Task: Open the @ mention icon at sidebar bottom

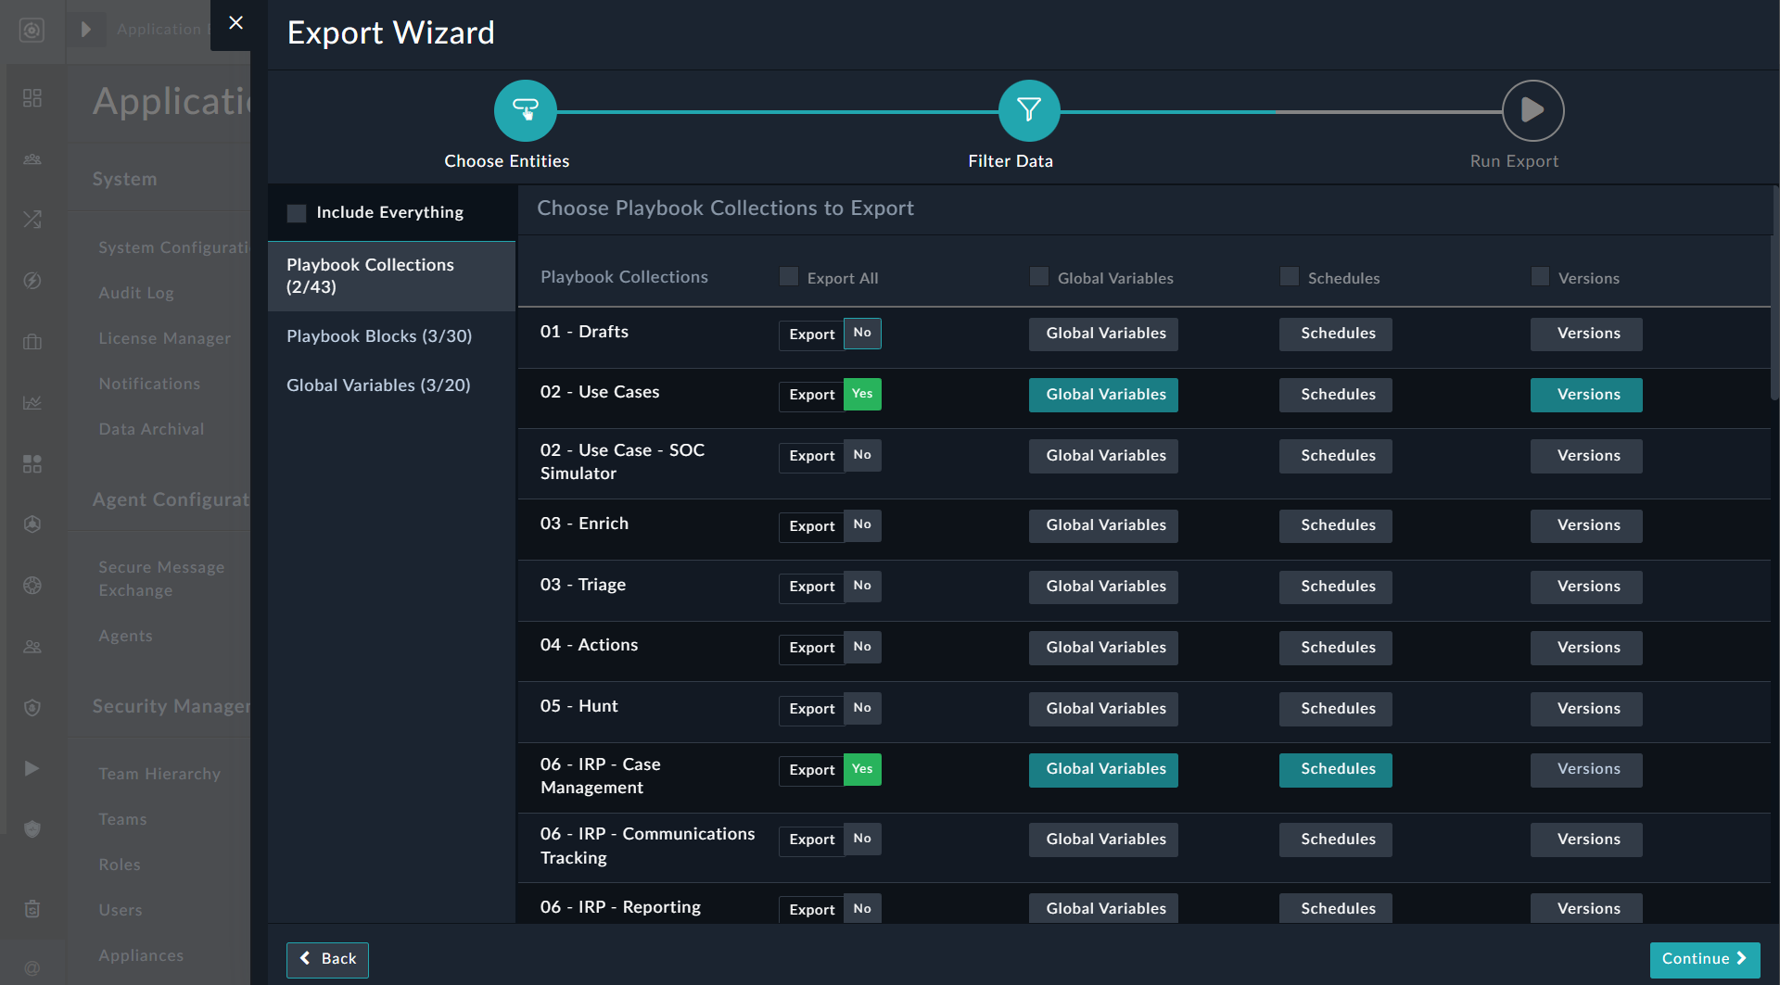Action: click(x=32, y=966)
